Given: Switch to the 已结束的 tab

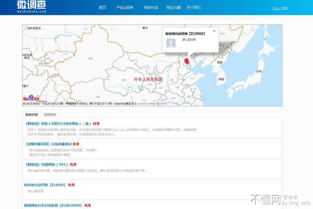Looking at the screenshot, I should coord(50,115).
